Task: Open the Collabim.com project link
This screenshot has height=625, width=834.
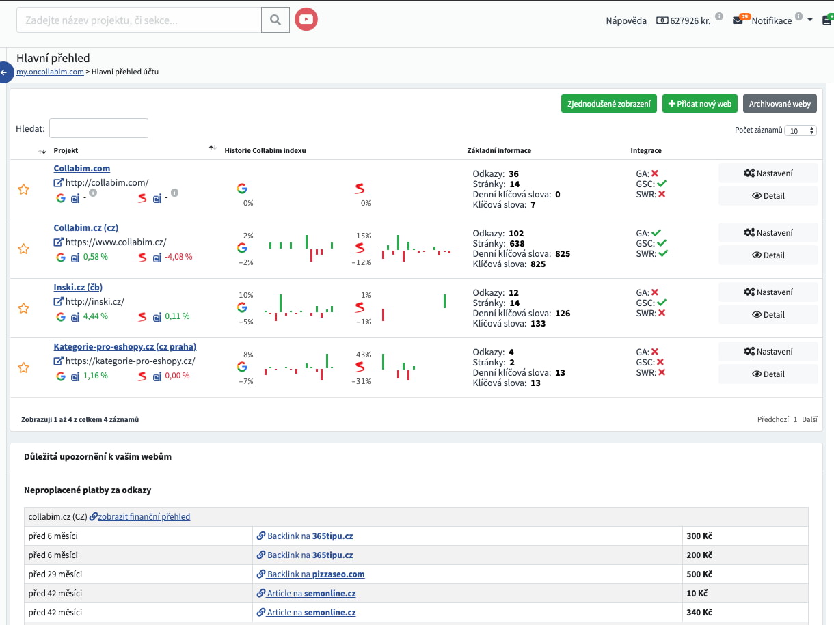Action: (x=82, y=168)
